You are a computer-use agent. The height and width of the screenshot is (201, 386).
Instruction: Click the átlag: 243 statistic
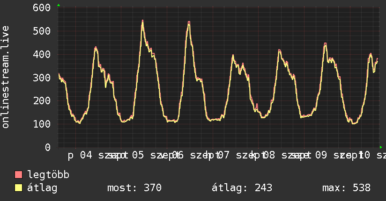(242, 188)
